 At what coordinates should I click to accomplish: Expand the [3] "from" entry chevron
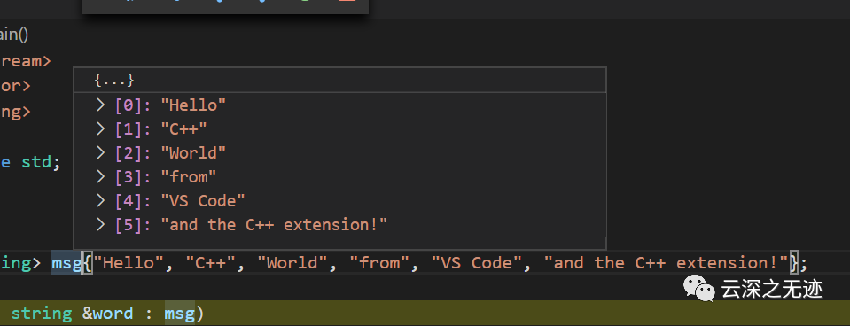point(100,176)
